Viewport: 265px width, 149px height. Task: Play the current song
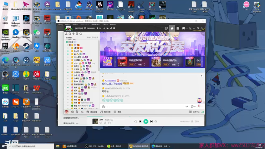[x=146, y=122]
